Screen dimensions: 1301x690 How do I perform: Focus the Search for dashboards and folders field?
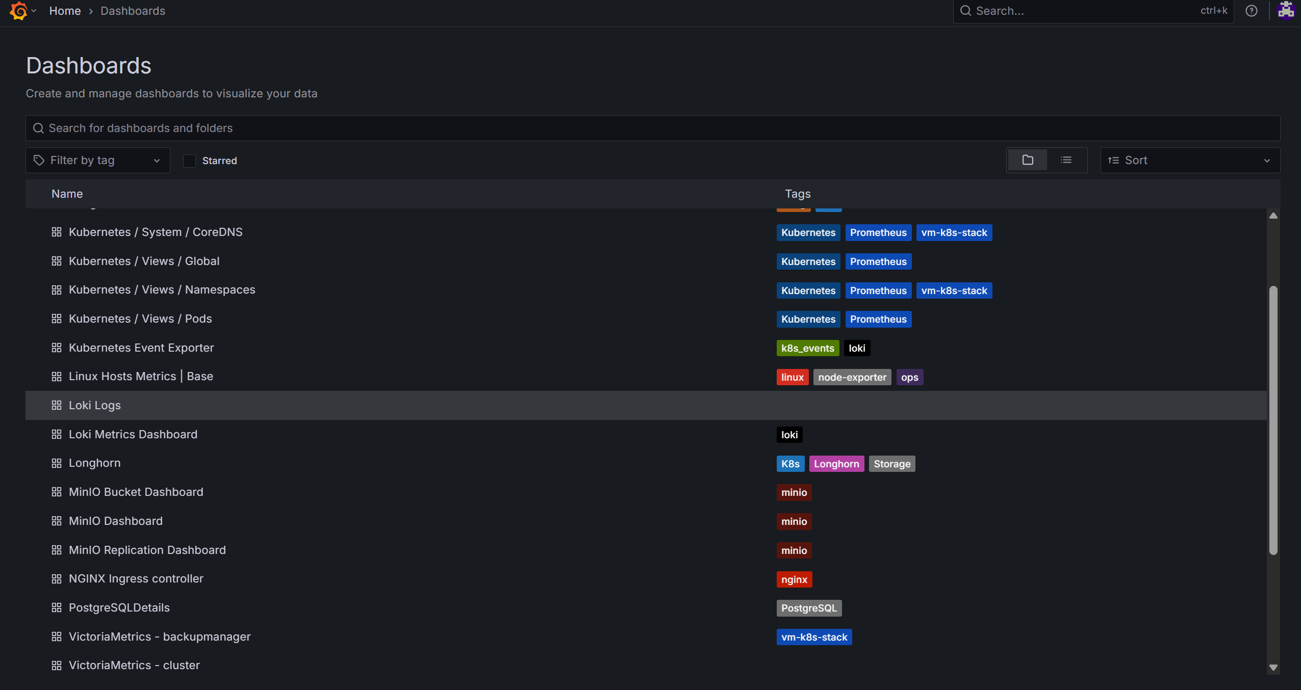(653, 128)
